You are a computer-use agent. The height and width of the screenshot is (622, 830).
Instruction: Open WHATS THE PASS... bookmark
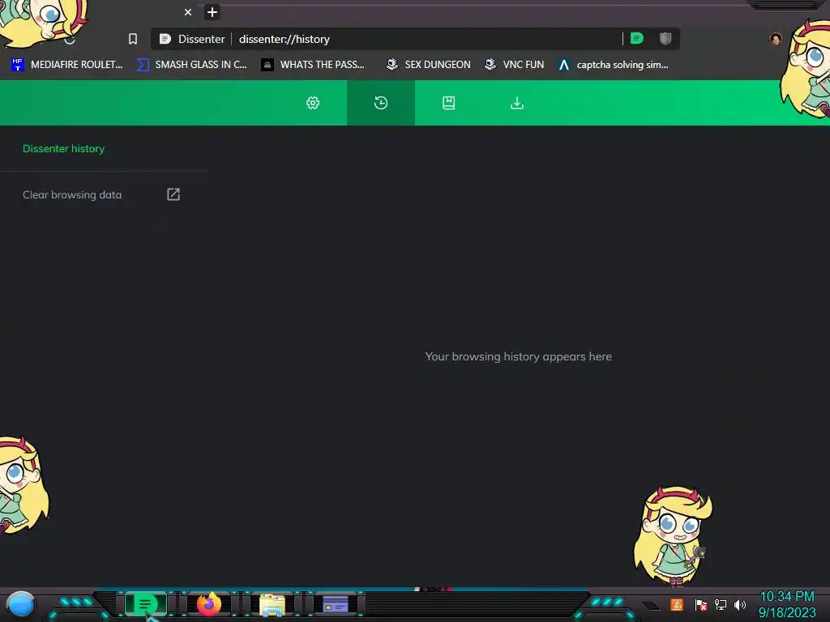(x=313, y=65)
